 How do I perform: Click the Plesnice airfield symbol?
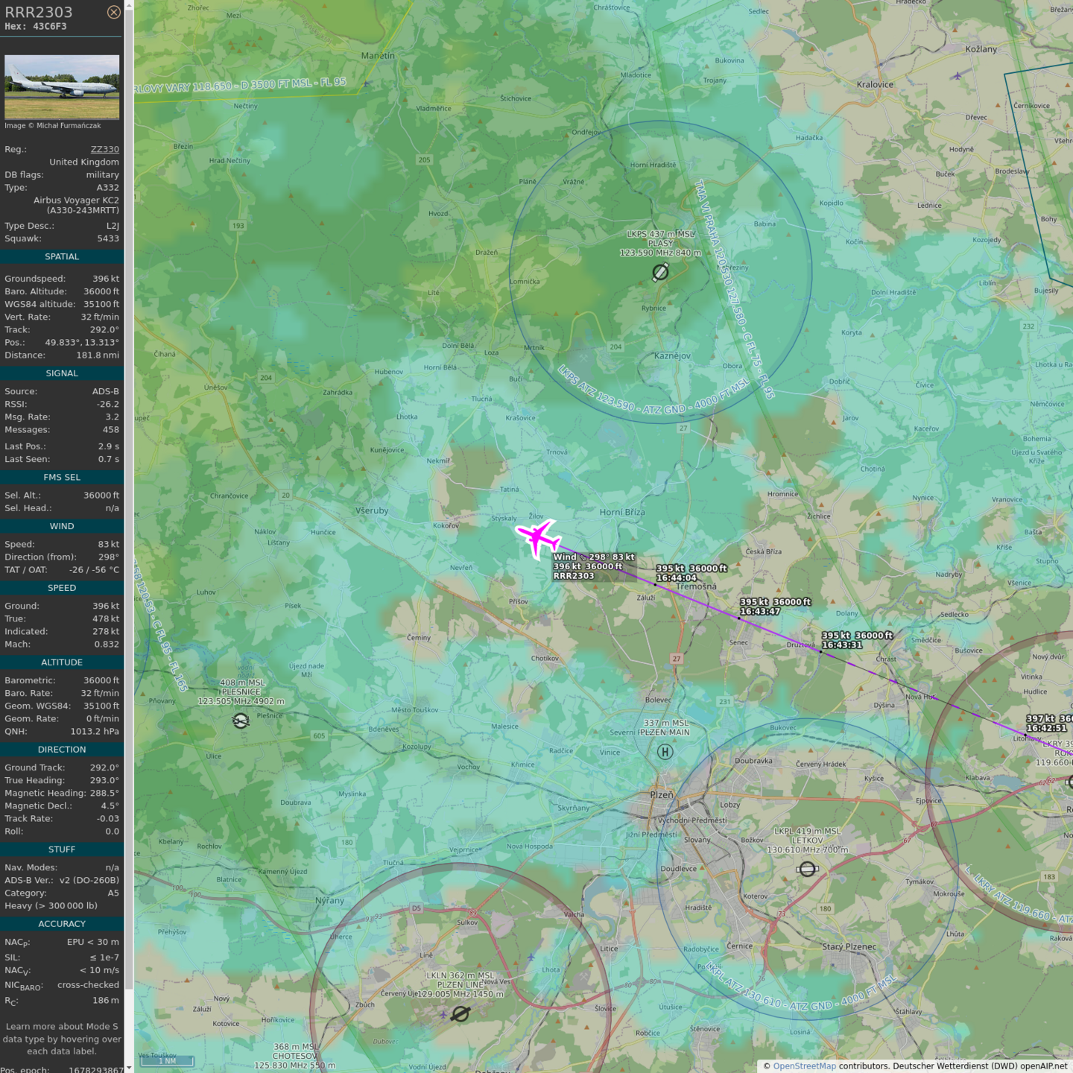tap(241, 721)
